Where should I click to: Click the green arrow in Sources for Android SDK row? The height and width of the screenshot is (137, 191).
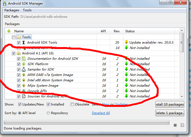tap(126, 96)
